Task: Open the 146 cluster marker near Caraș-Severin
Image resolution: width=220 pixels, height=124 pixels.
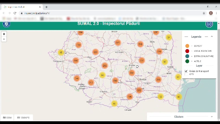Action: coord(77,78)
